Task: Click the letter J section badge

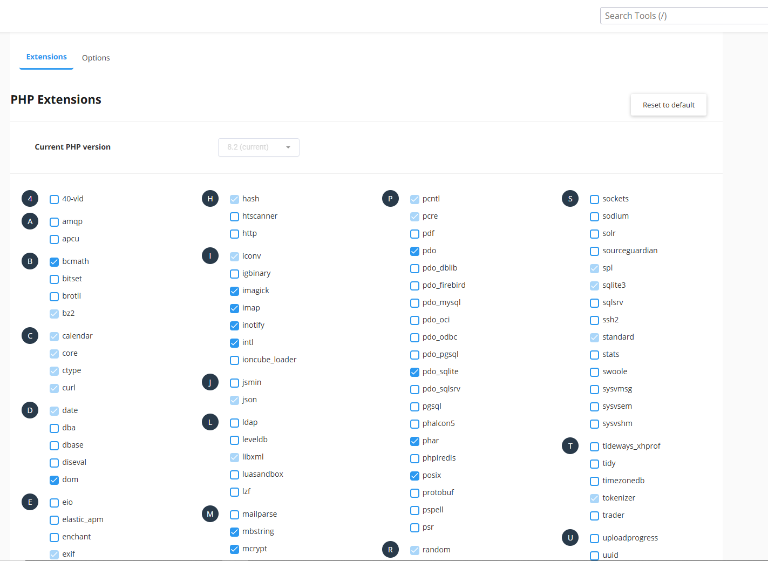Action: 210,382
